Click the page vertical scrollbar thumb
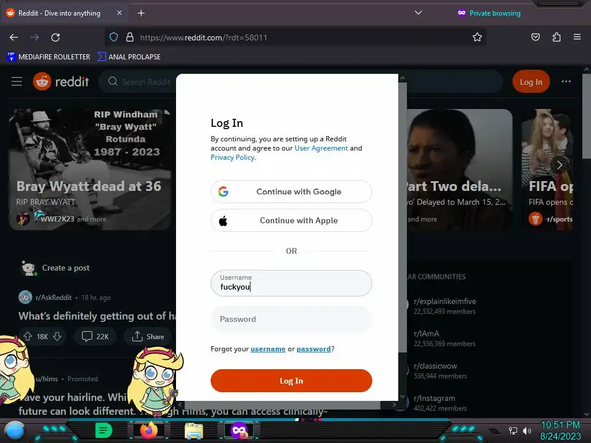 586,116
